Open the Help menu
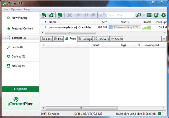 (x=27, y=9)
